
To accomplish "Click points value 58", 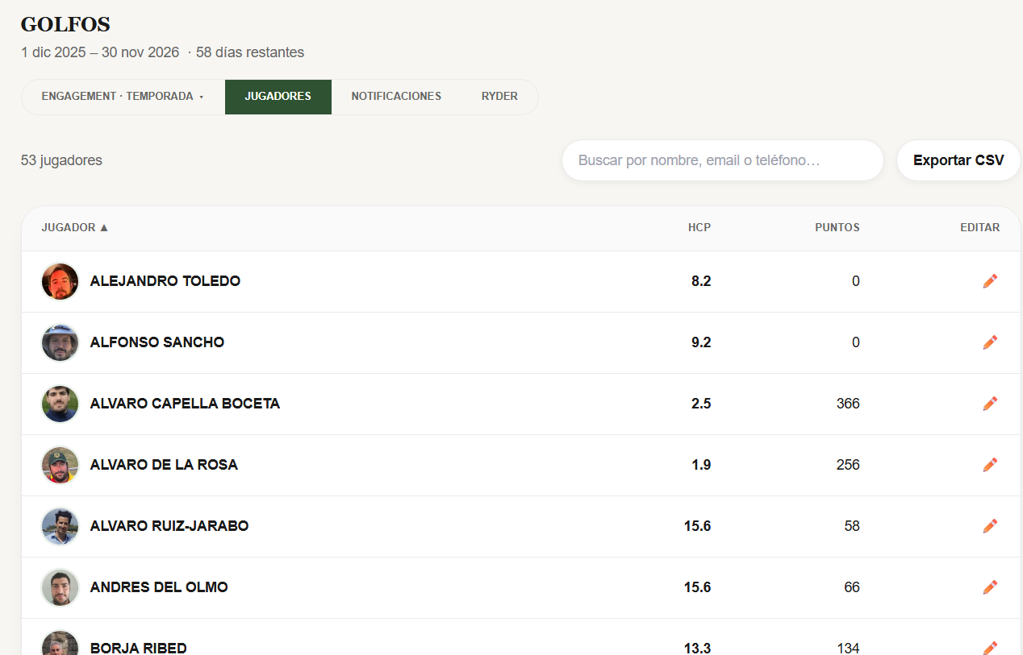I will tap(852, 526).
